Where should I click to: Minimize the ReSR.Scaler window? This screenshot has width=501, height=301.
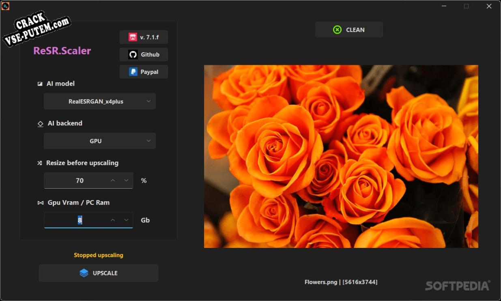pyautogui.click(x=444, y=6)
